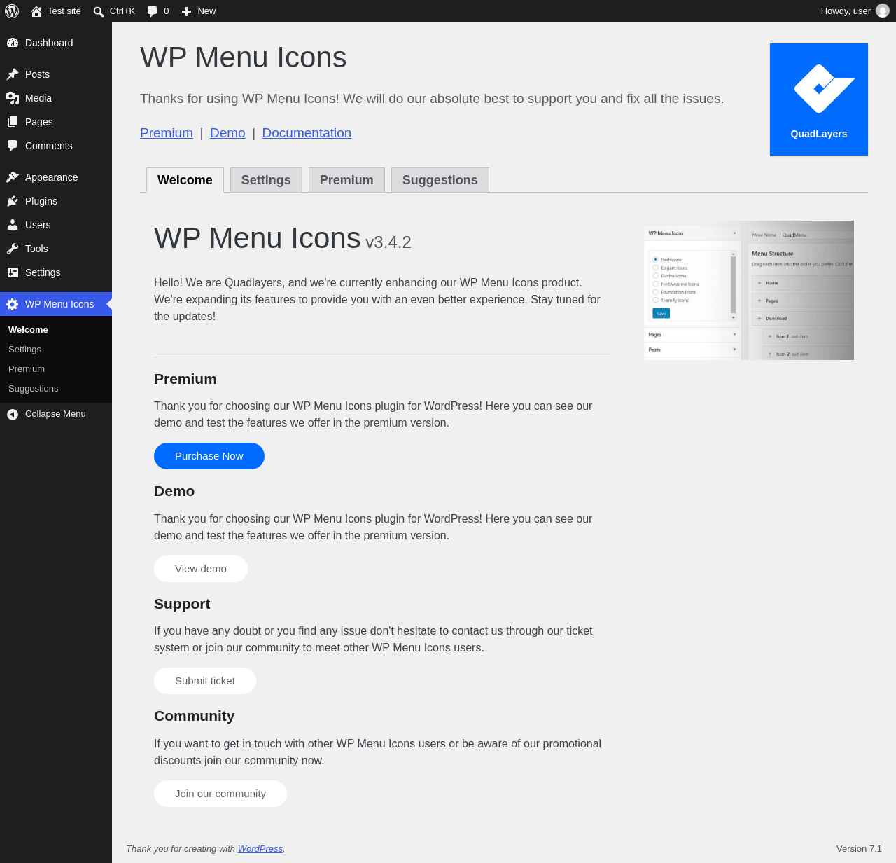This screenshot has width=896, height=863.
Task: Click the Submit ticket button
Action: coord(205,681)
